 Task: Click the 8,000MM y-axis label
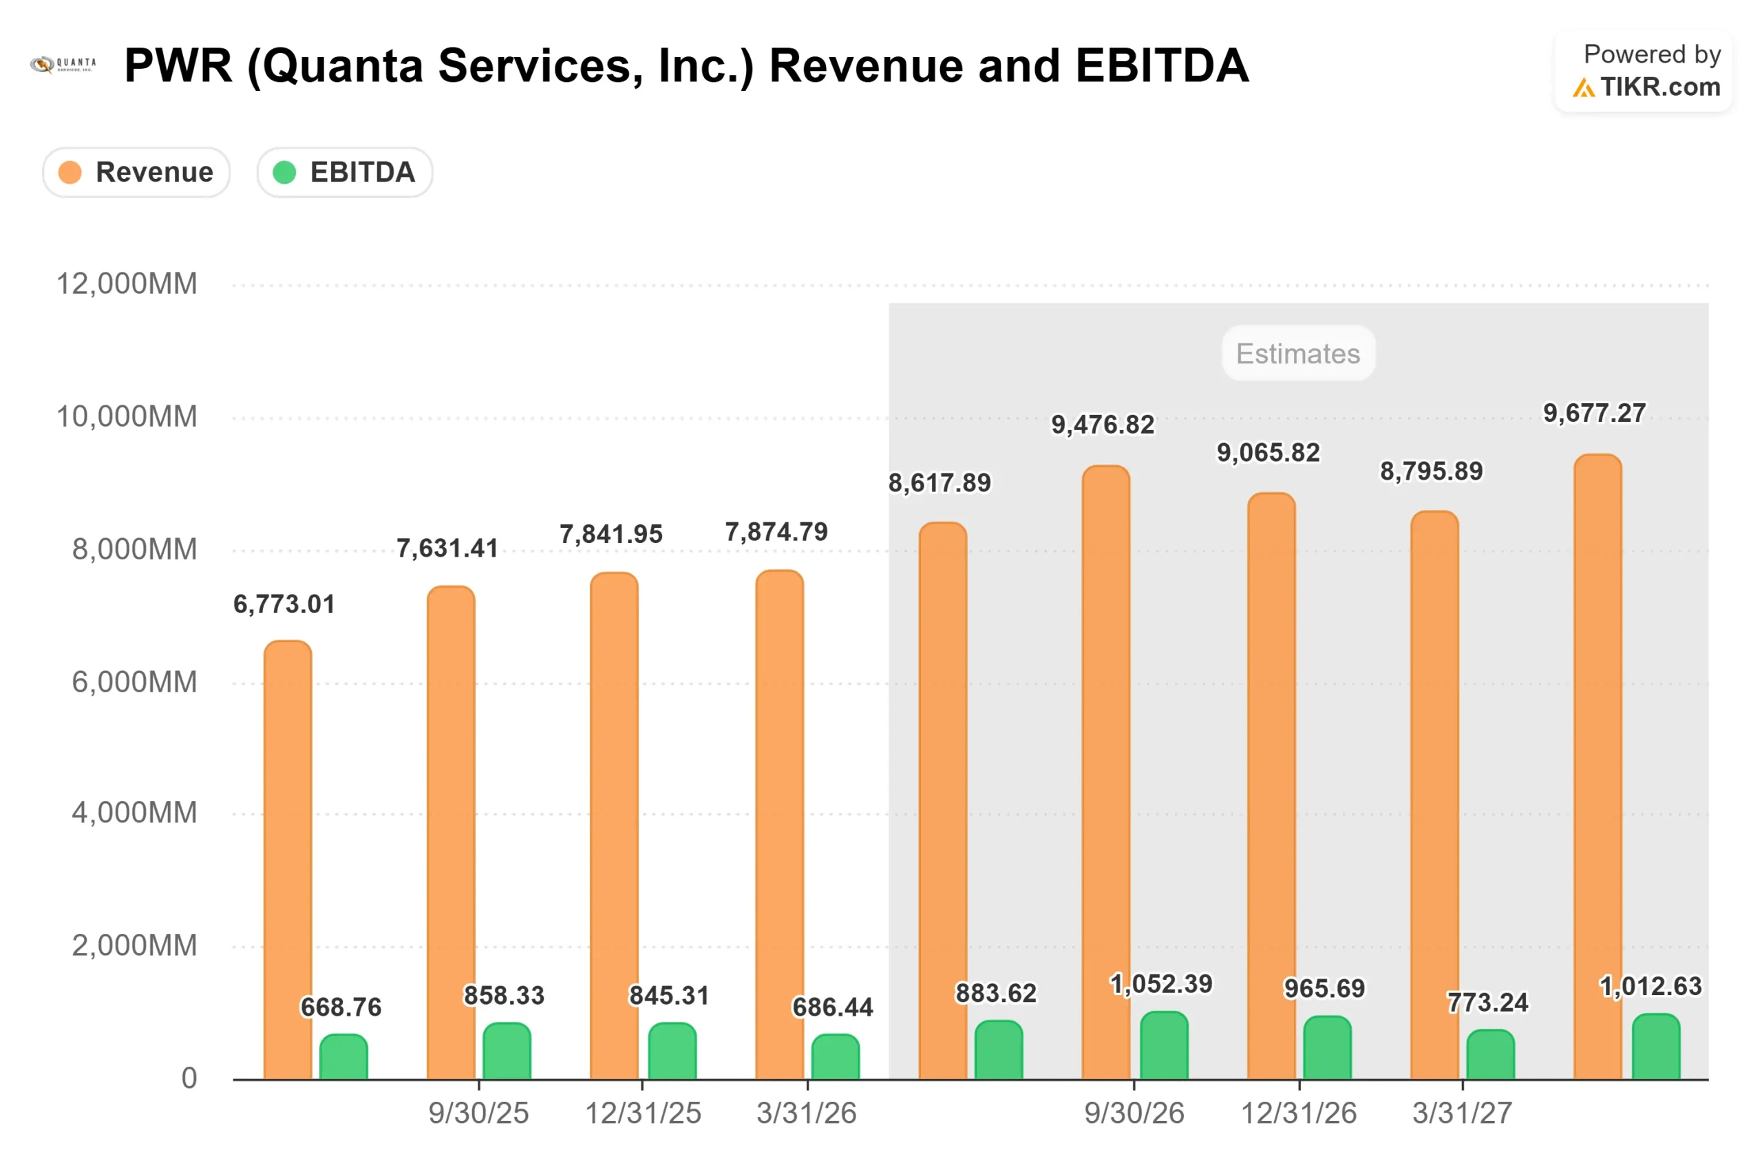coord(135,551)
